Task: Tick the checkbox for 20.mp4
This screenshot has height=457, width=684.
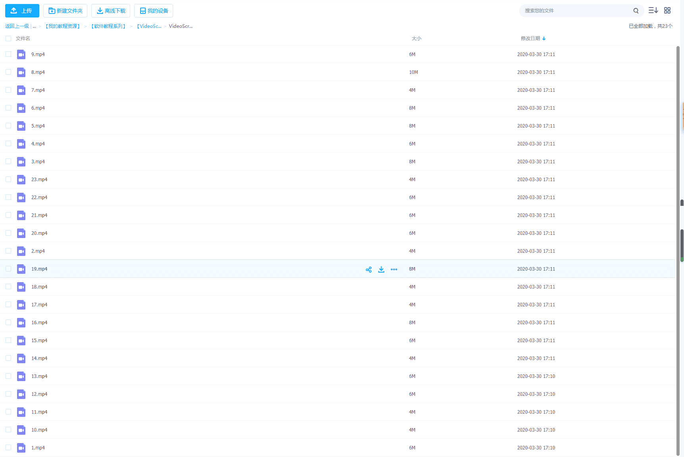Action: point(8,233)
